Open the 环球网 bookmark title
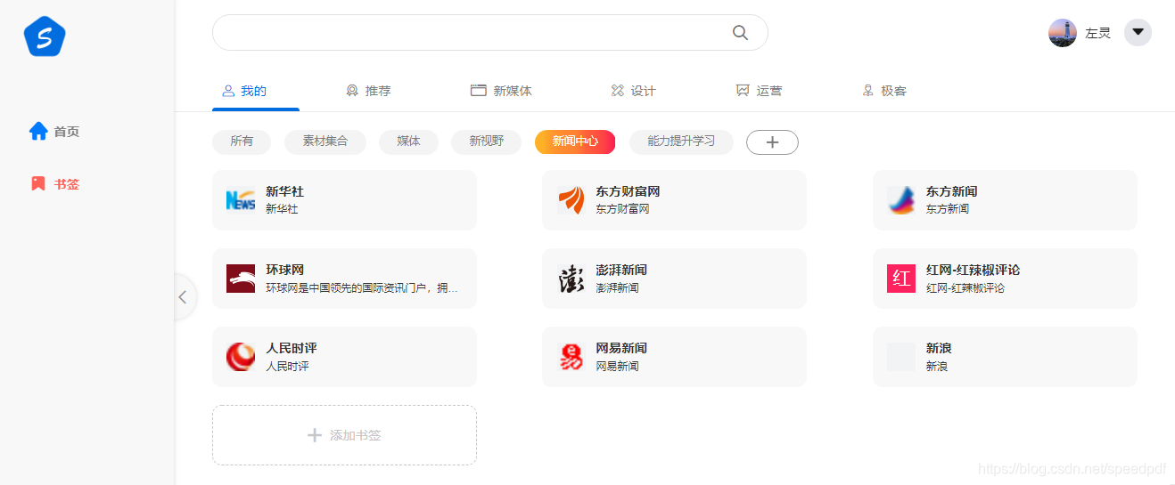This screenshot has height=485, width=1175. click(x=284, y=270)
